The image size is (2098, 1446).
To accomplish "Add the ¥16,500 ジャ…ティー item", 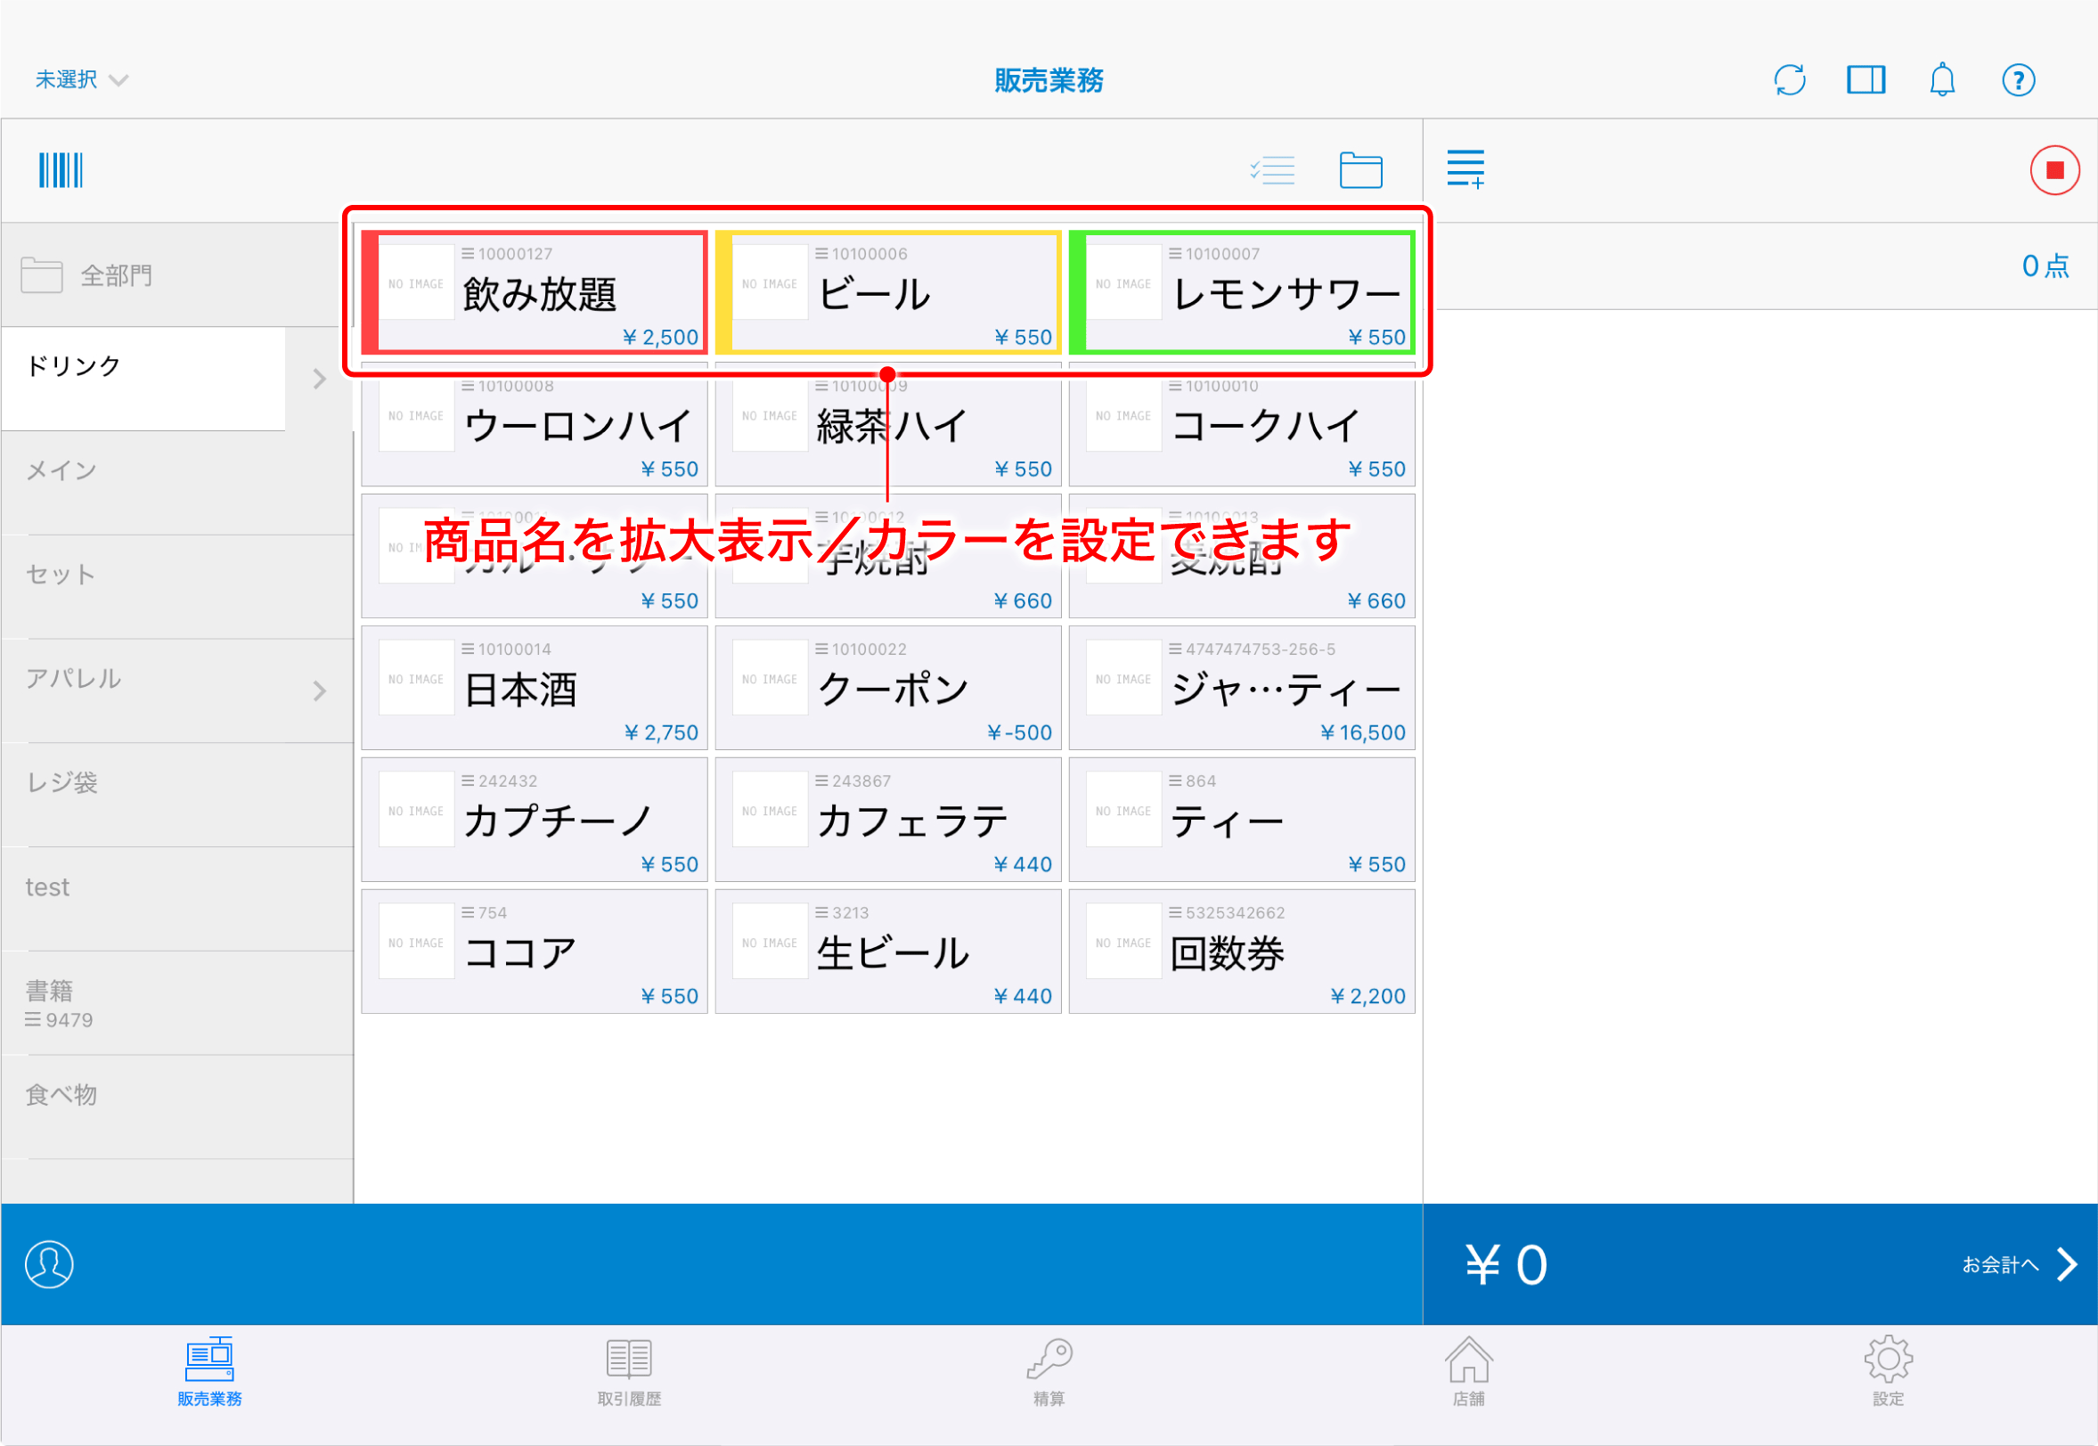I will pyautogui.click(x=1242, y=688).
